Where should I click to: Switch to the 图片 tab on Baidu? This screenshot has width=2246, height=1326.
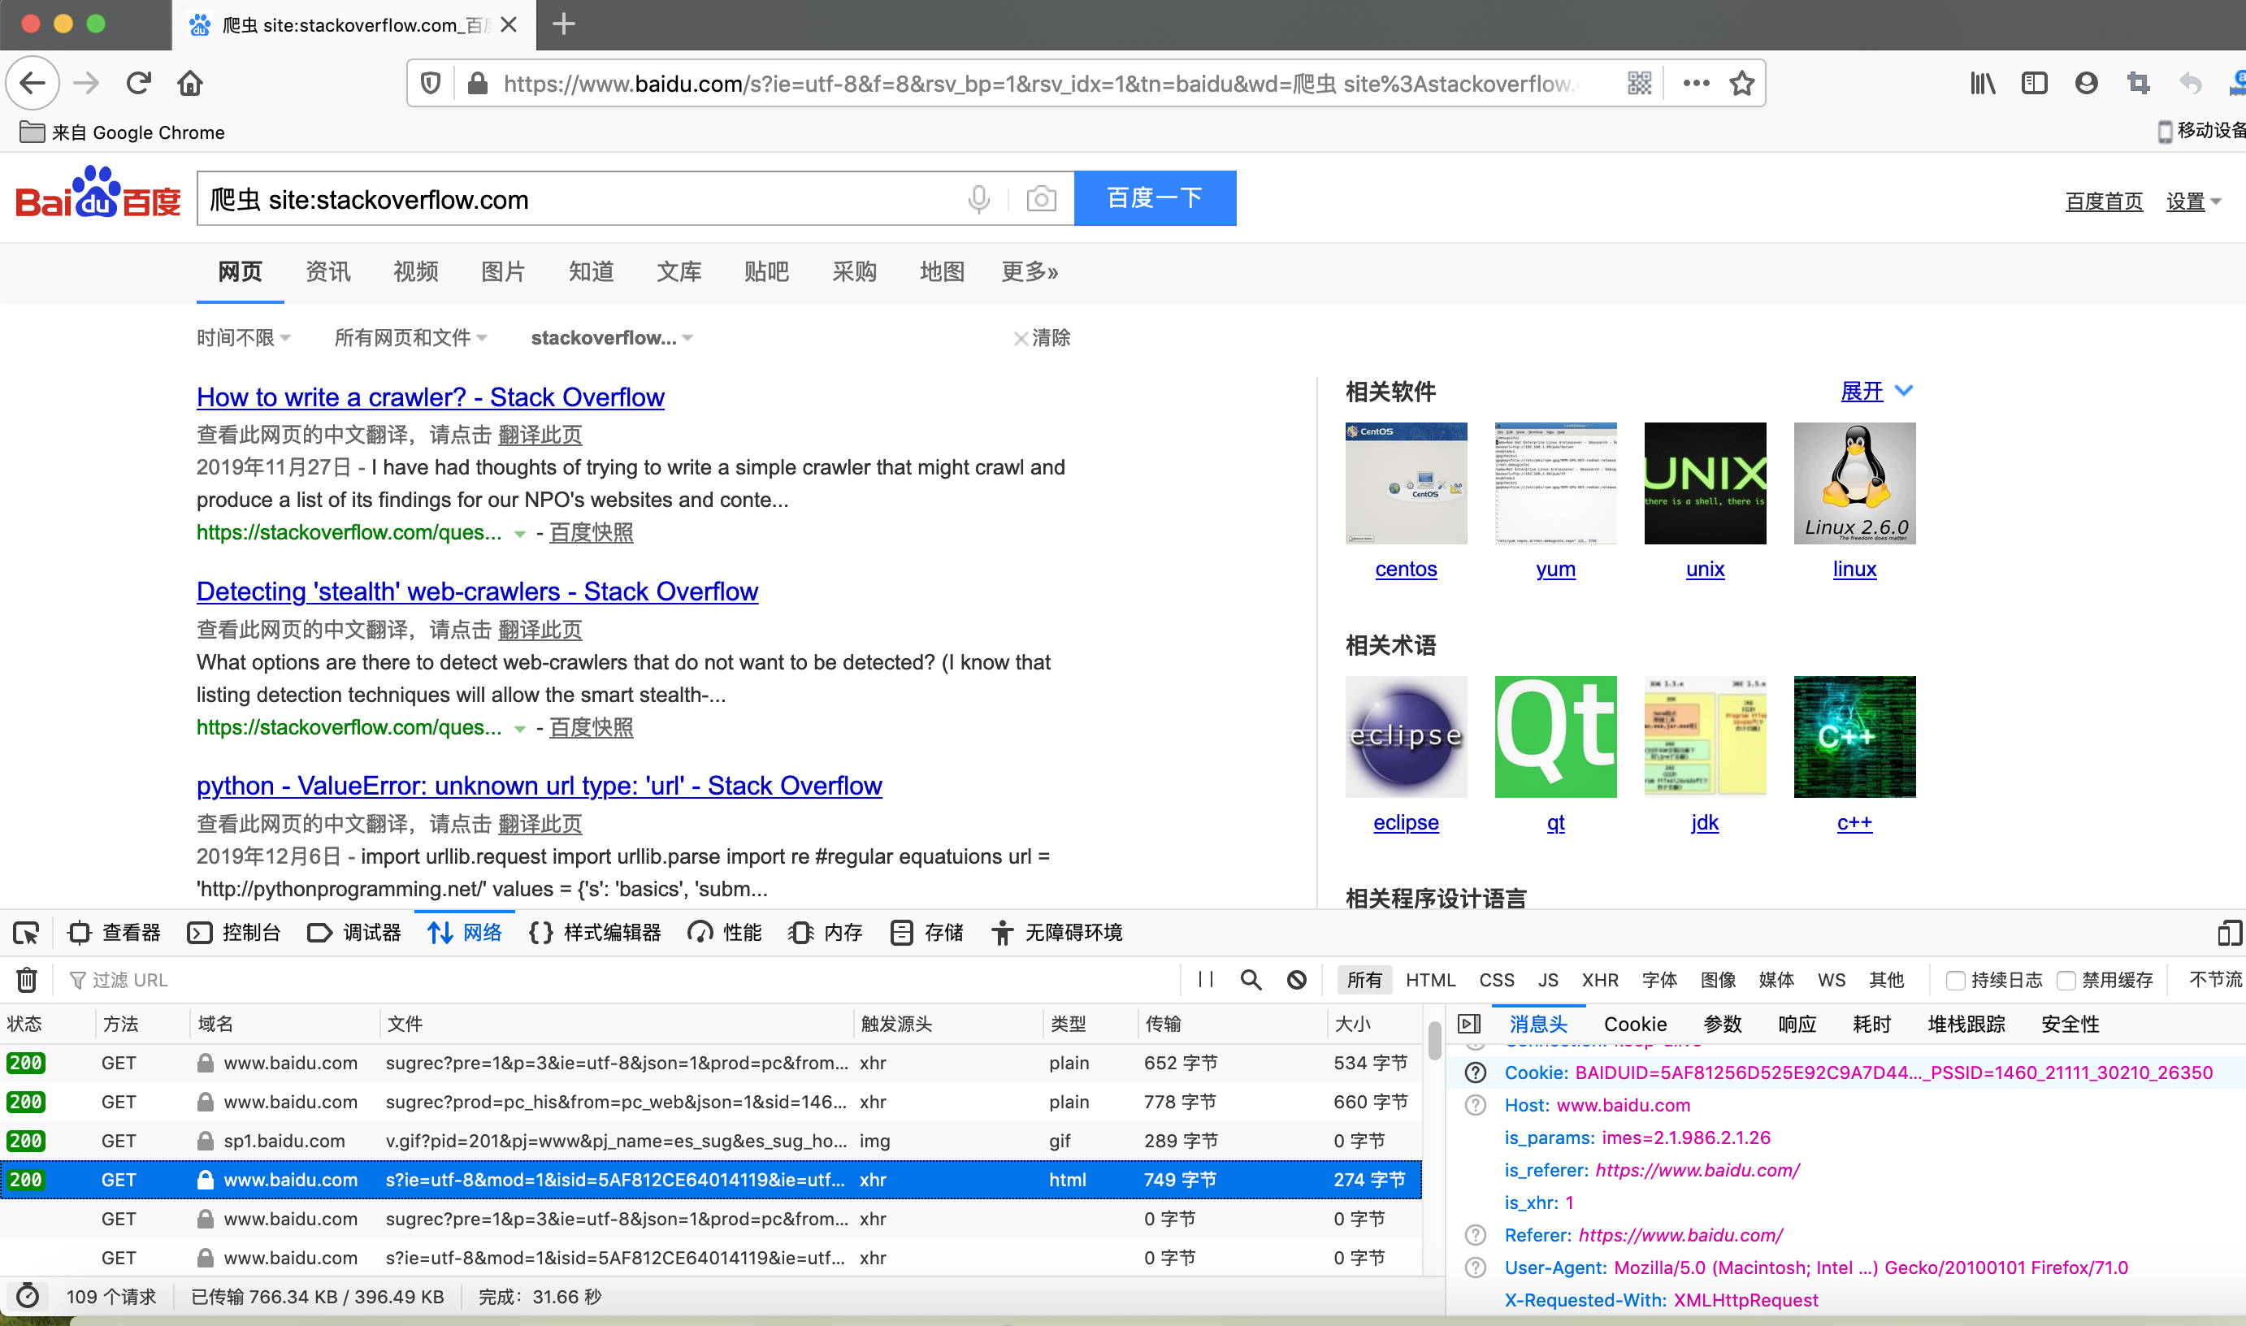(502, 271)
